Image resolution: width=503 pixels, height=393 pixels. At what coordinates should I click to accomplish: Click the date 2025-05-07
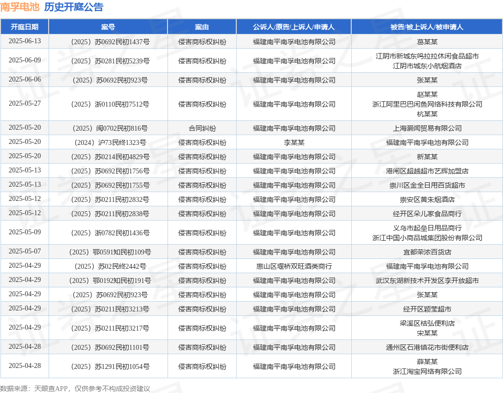click(x=25, y=251)
